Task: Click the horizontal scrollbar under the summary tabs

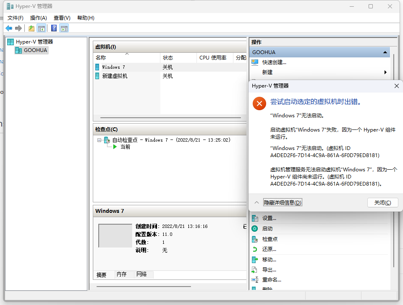Action: click(144, 287)
